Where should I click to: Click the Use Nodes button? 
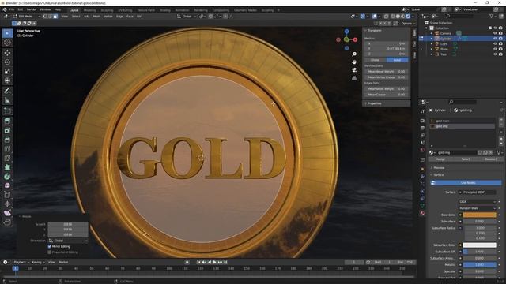(x=466, y=182)
